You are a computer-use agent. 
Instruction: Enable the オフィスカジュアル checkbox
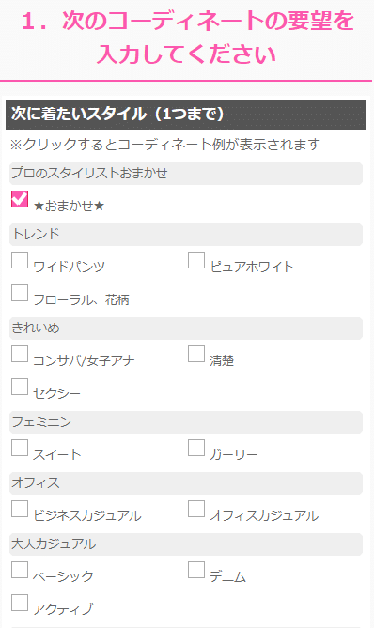click(x=196, y=509)
